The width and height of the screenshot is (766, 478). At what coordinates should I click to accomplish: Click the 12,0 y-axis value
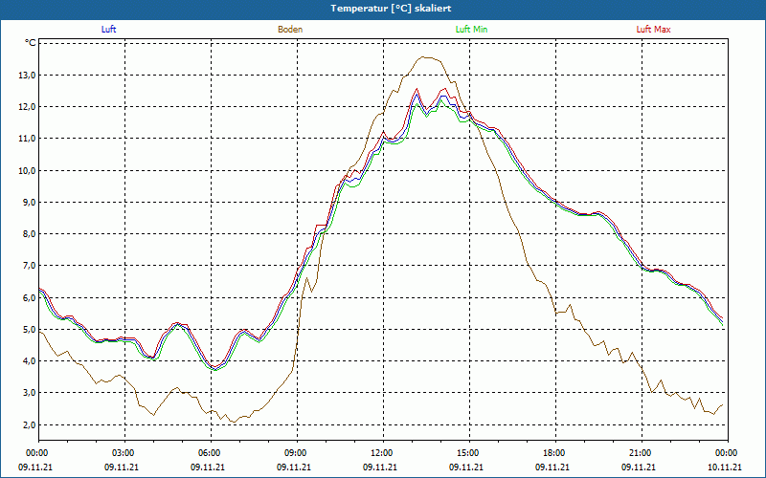tap(28, 107)
